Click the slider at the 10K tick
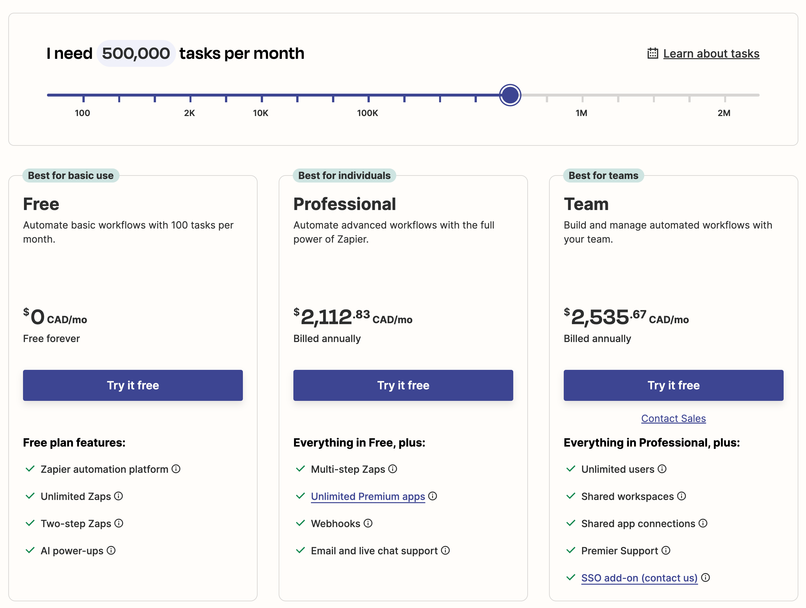 [262, 96]
